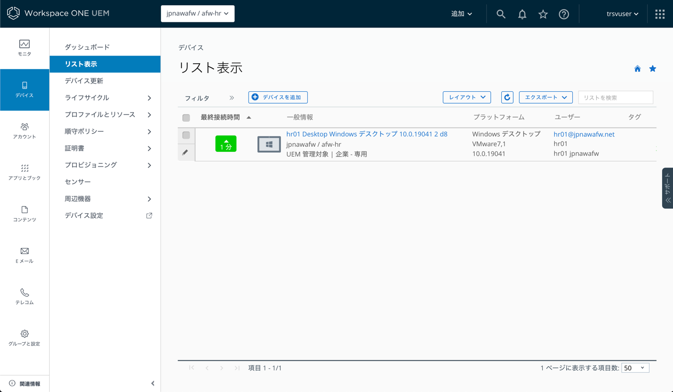Open グループと設定 gear section
The height and width of the screenshot is (392, 673).
pyautogui.click(x=24, y=339)
